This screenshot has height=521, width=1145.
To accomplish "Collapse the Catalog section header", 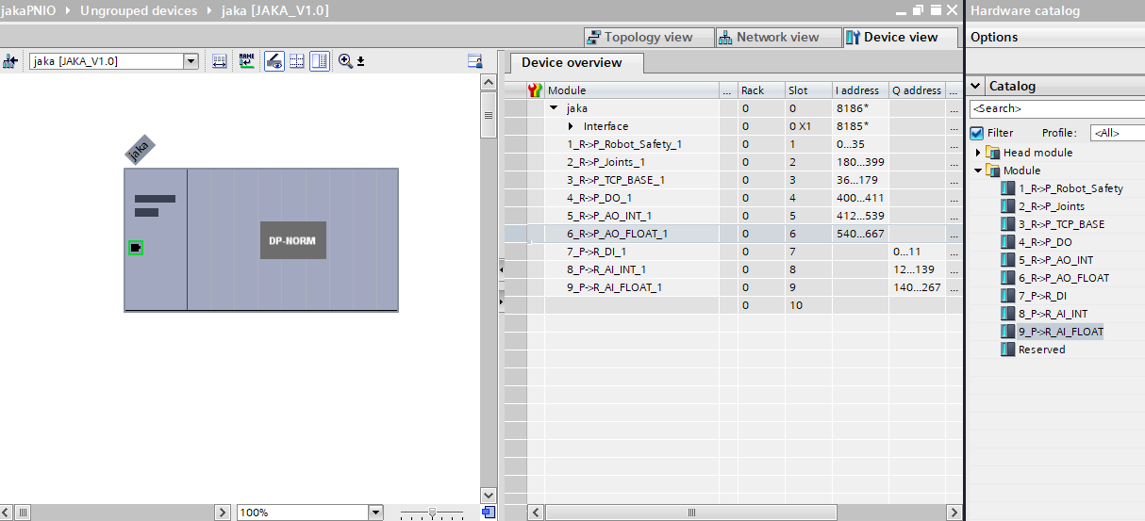I will click(x=976, y=86).
